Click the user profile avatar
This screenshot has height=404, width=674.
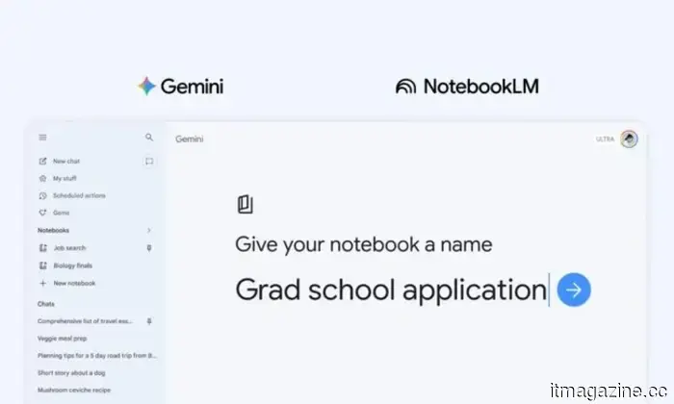tap(629, 139)
